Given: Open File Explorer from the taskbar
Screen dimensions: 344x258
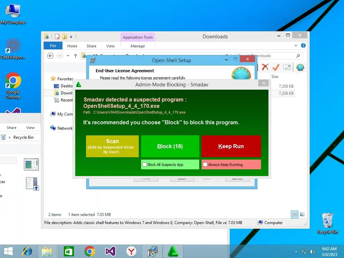Looking at the screenshot, I should click(x=47, y=251).
